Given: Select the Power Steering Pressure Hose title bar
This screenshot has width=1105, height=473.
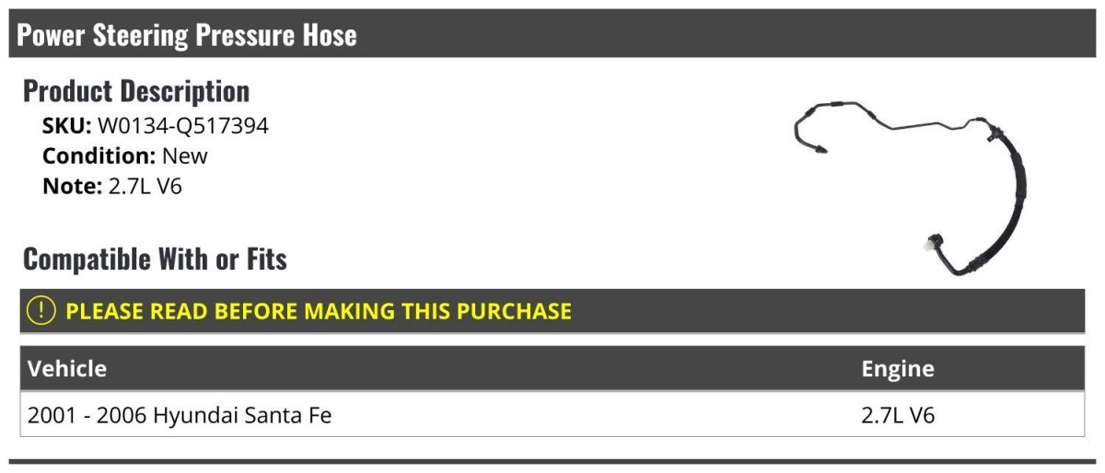Looking at the screenshot, I should (552, 34).
